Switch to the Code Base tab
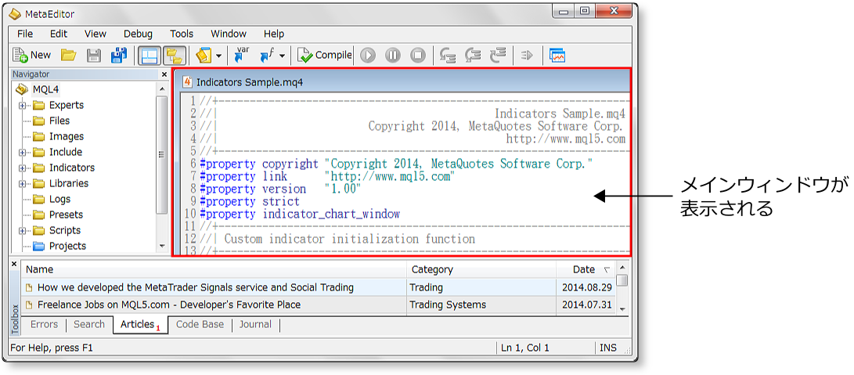Viewport: 854px width, 375px height. [200, 325]
